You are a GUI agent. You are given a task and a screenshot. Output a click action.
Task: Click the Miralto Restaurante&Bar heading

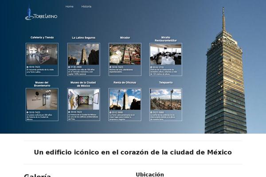point(166,39)
